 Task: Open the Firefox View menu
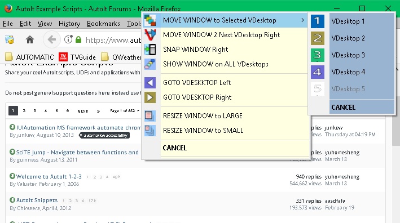(45, 24)
